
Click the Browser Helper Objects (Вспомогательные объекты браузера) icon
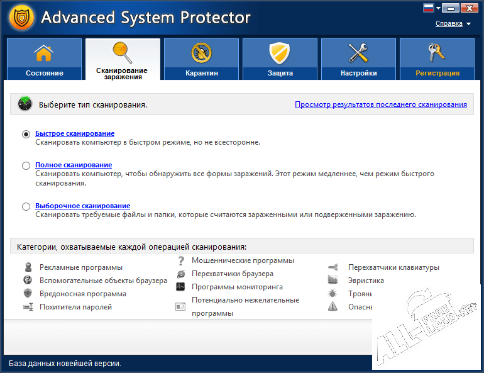click(28, 281)
